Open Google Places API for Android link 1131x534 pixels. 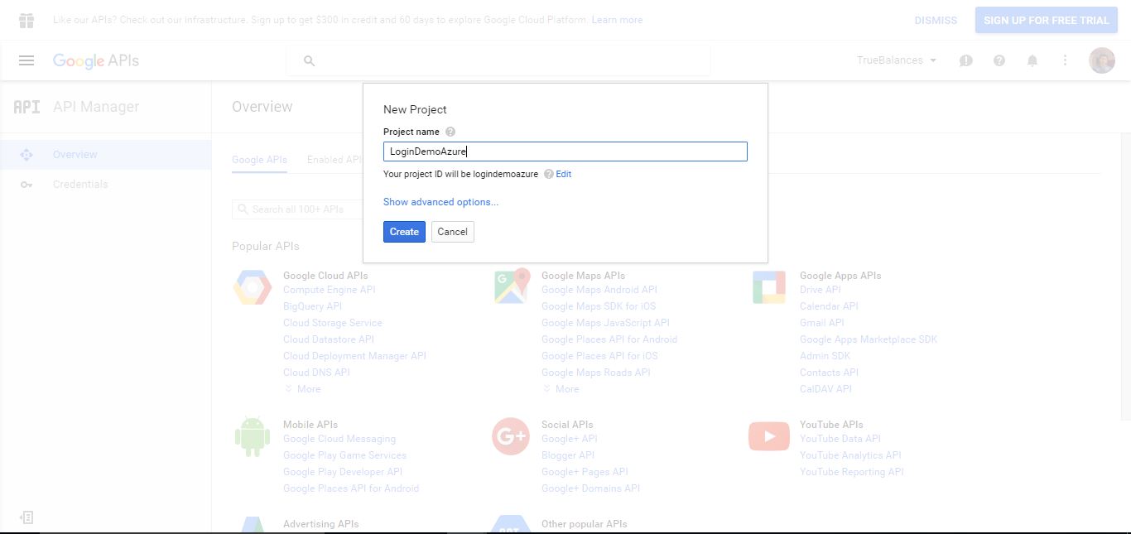609,339
